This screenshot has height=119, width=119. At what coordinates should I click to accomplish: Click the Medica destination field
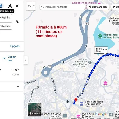click(x=6, y=26)
